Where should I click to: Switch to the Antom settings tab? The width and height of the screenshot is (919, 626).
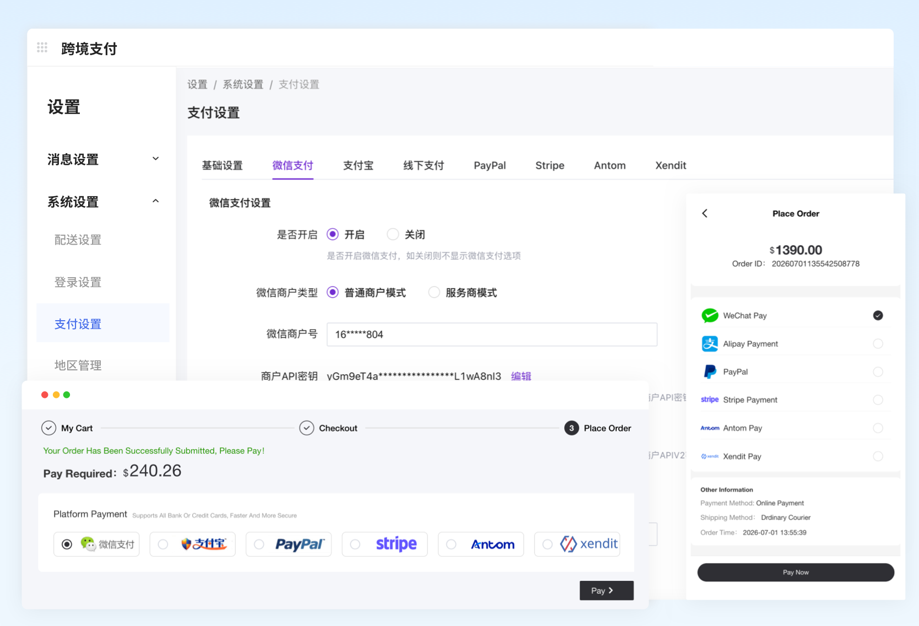coord(609,165)
